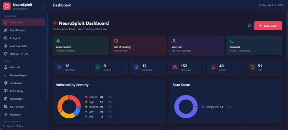This screenshot has width=288, height=130.
Task: Open Real-time Task in the sidebar
Action: 23,46
